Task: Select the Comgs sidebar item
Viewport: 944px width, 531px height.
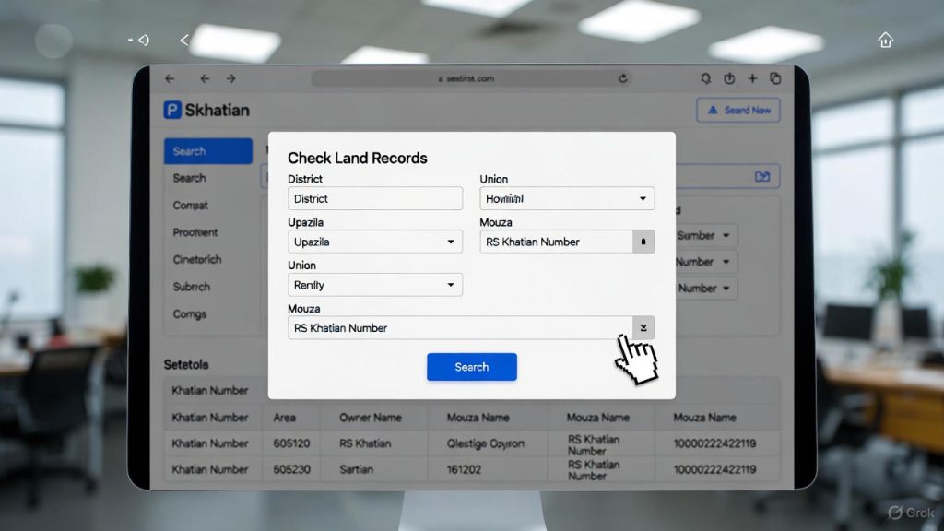Action: pyautogui.click(x=190, y=313)
